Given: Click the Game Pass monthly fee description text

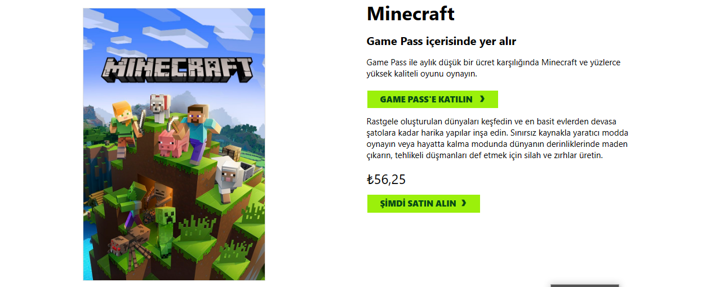Looking at the screenshot, I should click(x=494, y=68).
